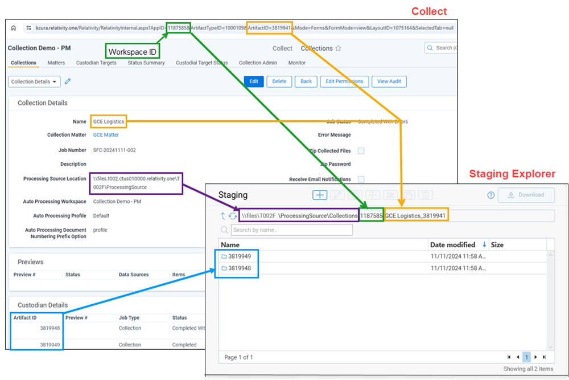Open the Status Summary tab
The height and width of the screenshot is (380, 569).
pos(146,63)
